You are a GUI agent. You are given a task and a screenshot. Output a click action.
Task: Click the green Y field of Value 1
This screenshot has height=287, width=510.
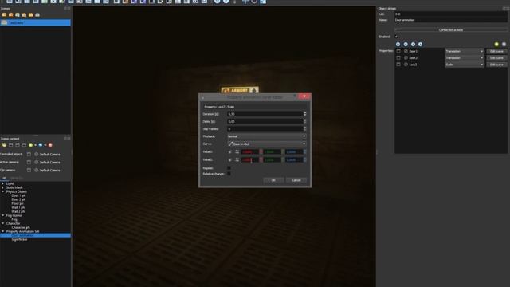pos(272,152)
